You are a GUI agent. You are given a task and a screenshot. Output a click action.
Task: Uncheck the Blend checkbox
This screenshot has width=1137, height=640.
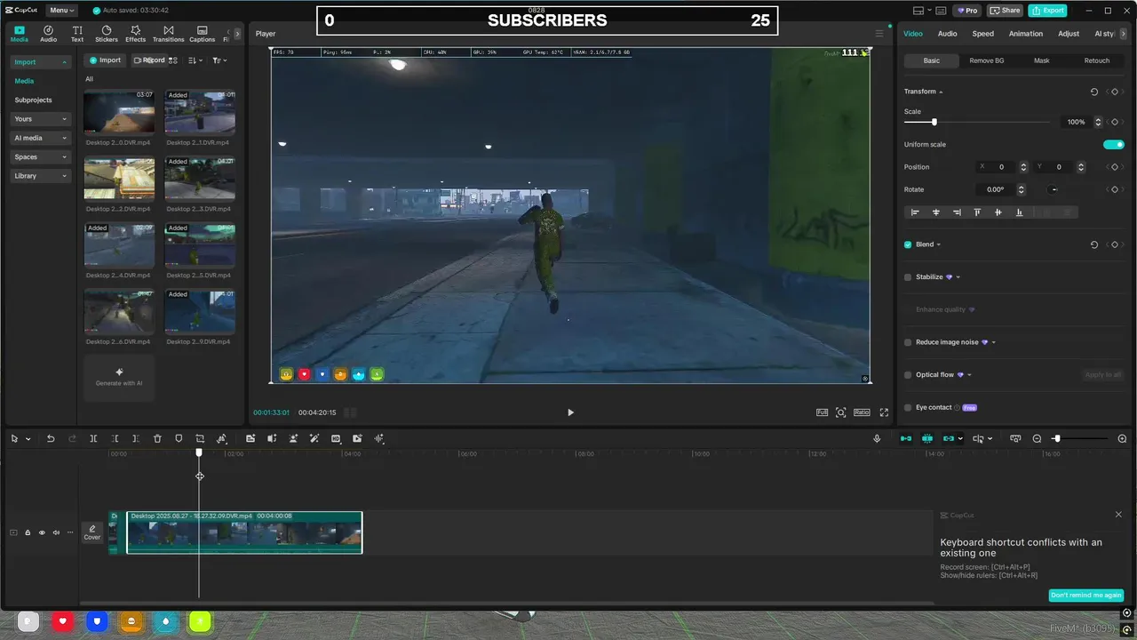point(908,244)
